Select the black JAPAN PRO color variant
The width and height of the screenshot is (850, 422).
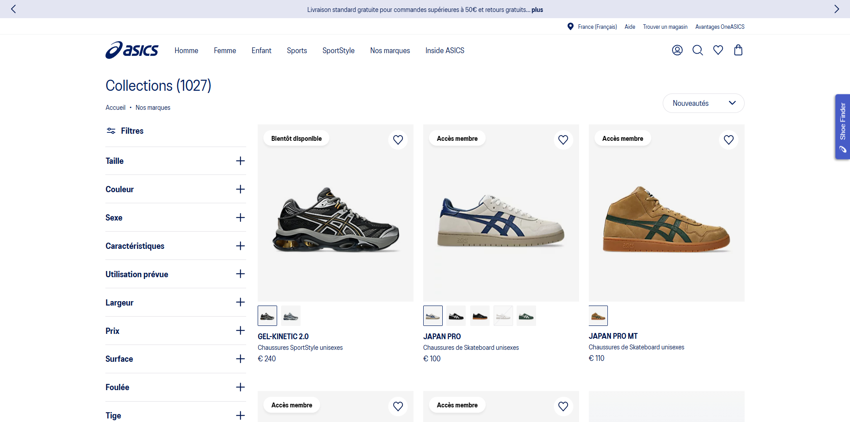pyautogui.click(x=456, y=316)
